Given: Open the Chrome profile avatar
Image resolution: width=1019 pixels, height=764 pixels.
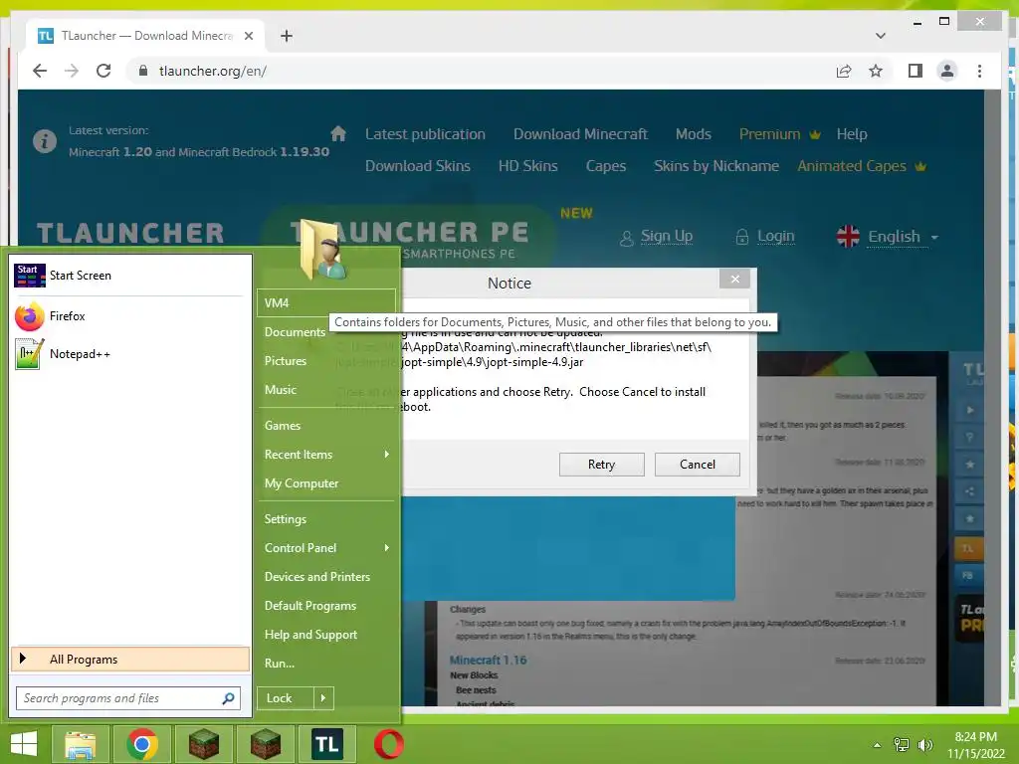Looking at the screenshot, I should pos(947,71).
